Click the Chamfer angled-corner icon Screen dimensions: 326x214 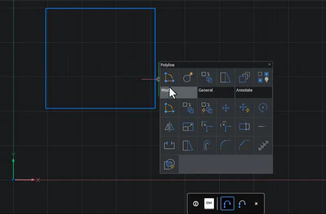point(244,146)
